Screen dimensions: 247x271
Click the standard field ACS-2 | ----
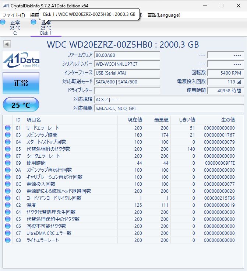pyautogui.click(x=169, y=100)
